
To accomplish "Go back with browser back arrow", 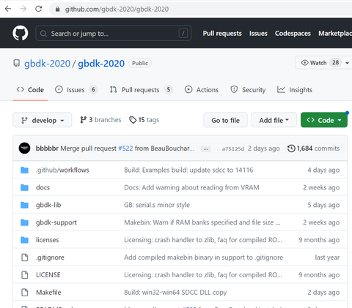I will 8,9.
